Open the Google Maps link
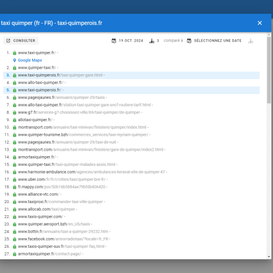 click(30, 60)
